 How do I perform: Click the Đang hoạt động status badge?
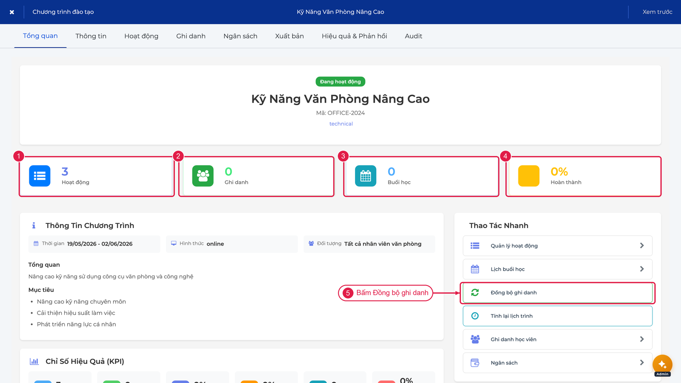click(340, 82)
